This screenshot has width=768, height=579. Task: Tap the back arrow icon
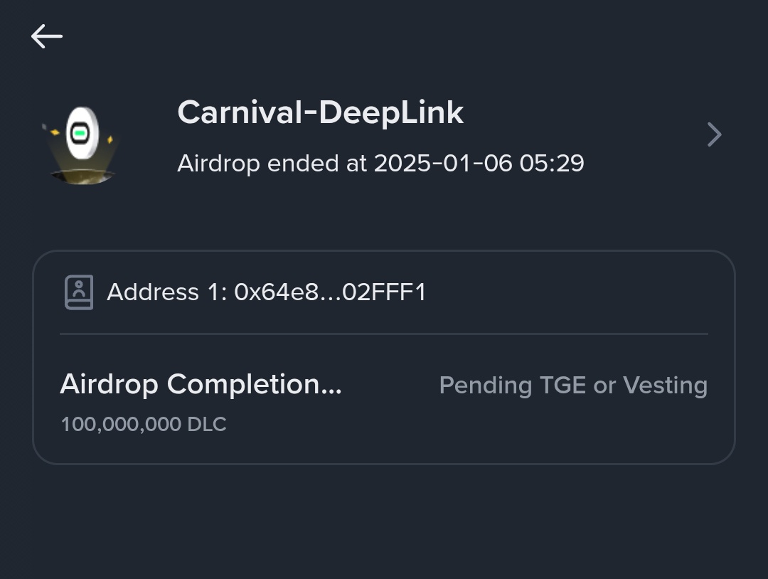[x=47, y=36]
